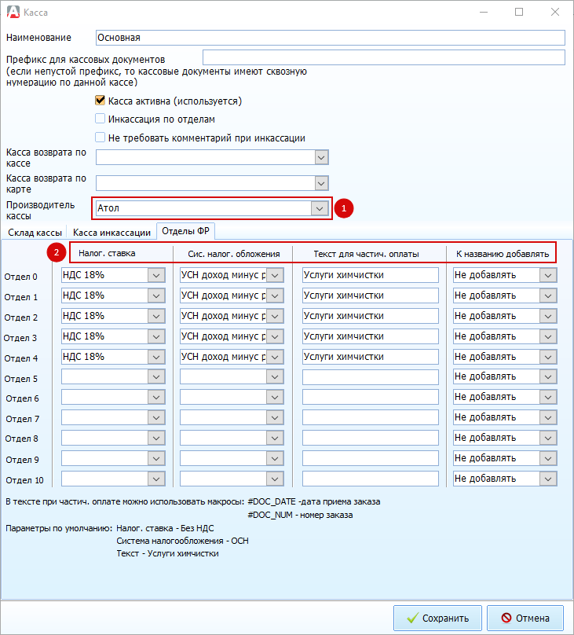Expand the Производитель кассы Атол dropdown
Viewport: 574px width, 635px height.
tap(320, 208)
